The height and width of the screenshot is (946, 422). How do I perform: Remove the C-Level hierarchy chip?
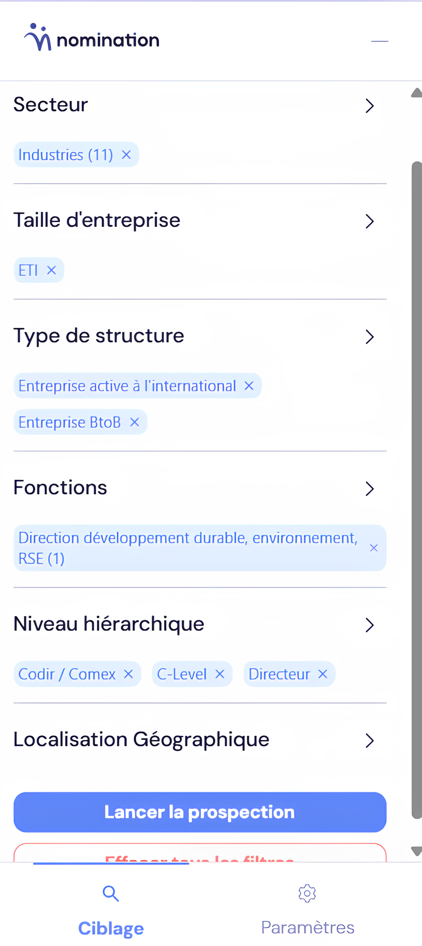[x=220, y=674]
